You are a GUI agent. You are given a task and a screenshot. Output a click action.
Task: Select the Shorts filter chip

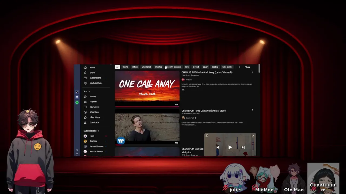pos(125,67)
